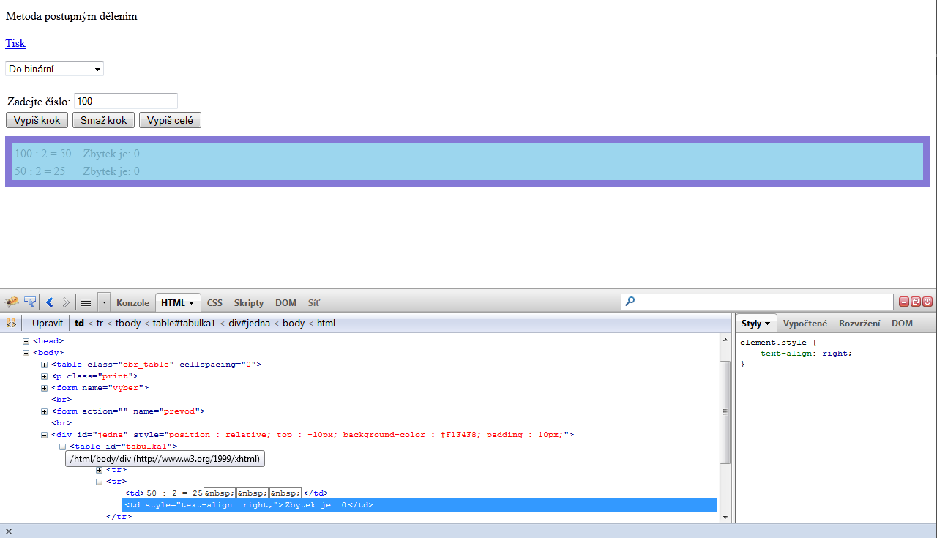
Task: Collapse the expanded tr node
Action: tap(100, 482)
